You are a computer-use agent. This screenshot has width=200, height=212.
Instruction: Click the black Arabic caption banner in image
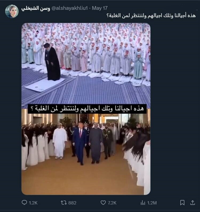(87, 109)
